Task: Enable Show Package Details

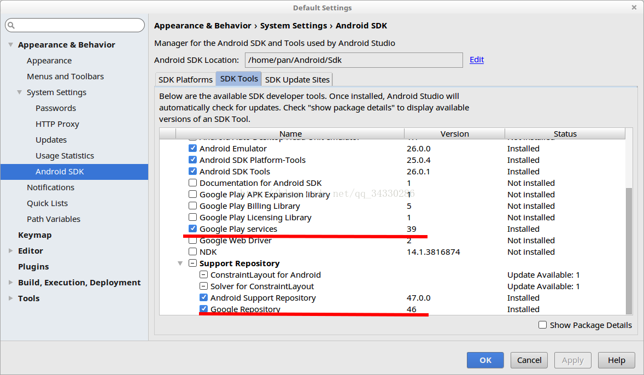Action: point(542,325)
